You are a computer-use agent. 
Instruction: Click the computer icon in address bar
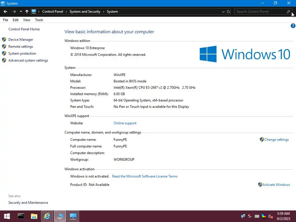coord(34,12)
